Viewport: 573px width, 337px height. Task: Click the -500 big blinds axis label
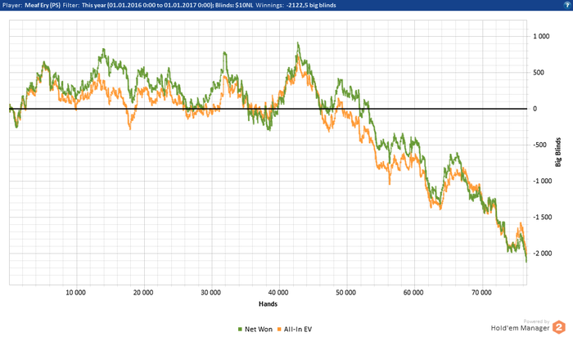(539, 145)
